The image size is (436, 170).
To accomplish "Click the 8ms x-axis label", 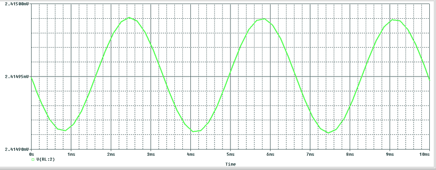I will point(350,154).
